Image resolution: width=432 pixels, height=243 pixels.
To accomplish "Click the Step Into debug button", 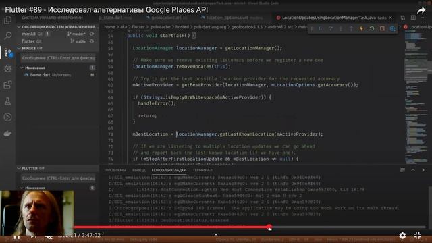I will pyautogui.click(x=341, y=28).
